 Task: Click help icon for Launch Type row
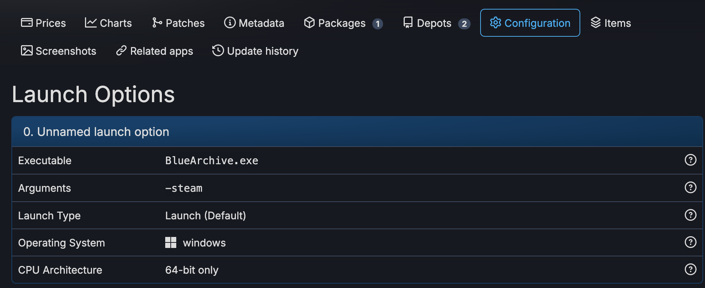[690, 215]
